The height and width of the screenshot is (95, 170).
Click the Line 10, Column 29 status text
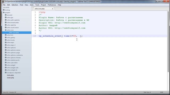coord(10,92)
